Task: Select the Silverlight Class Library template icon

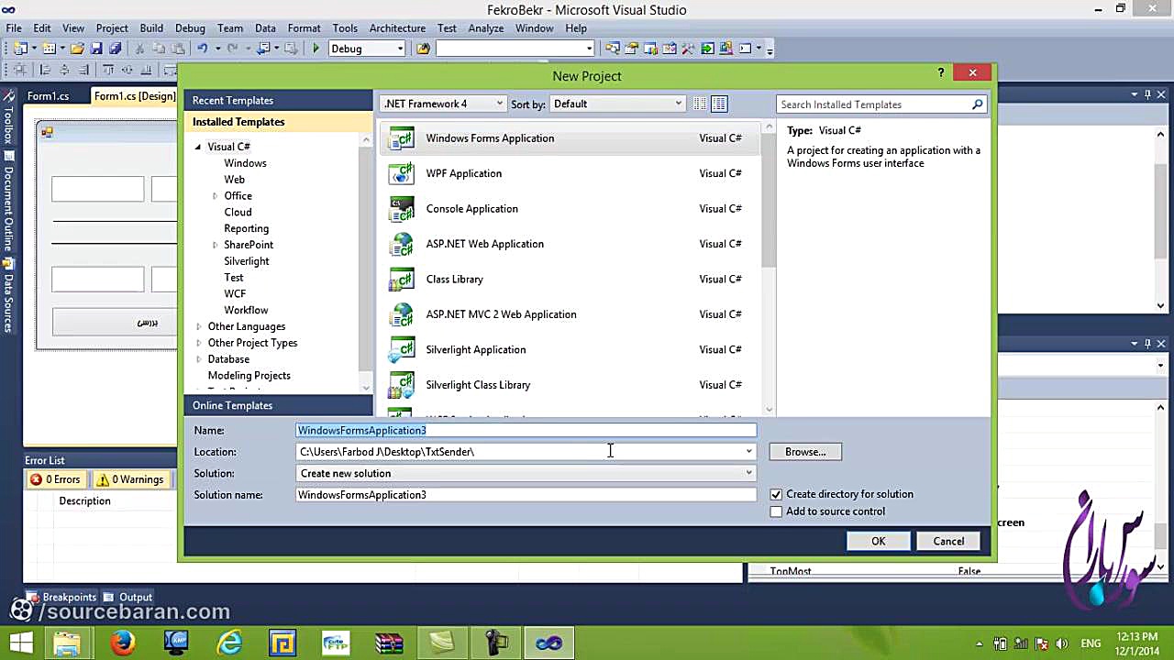Action: click(402, 385)
